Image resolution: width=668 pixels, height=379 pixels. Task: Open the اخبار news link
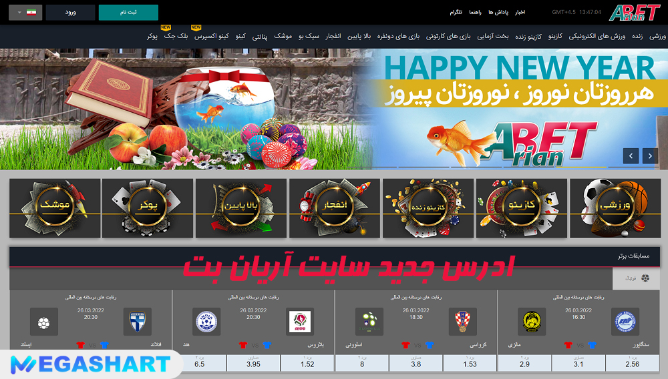click(x=520, y=12)
